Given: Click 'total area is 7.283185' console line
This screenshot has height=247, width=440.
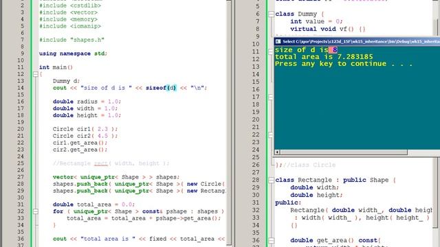Looking at the screenshot, I should pyautogui.click(x=324, y=57).
